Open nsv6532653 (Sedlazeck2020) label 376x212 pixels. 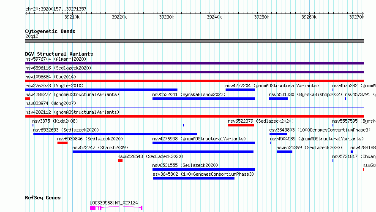pyautogui.click(x=66, y=130)
